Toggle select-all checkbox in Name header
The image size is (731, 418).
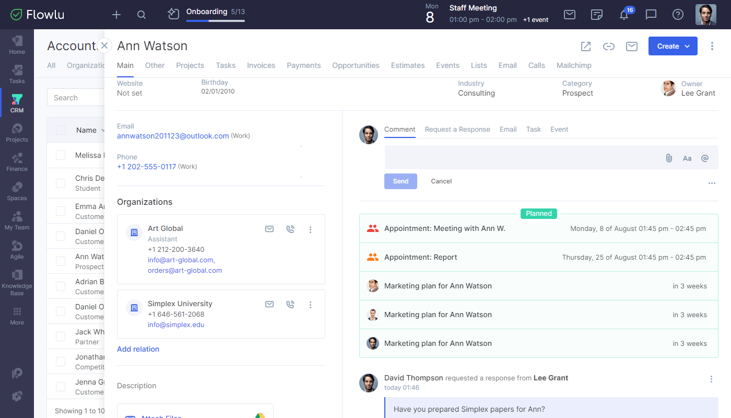[61, 130]
